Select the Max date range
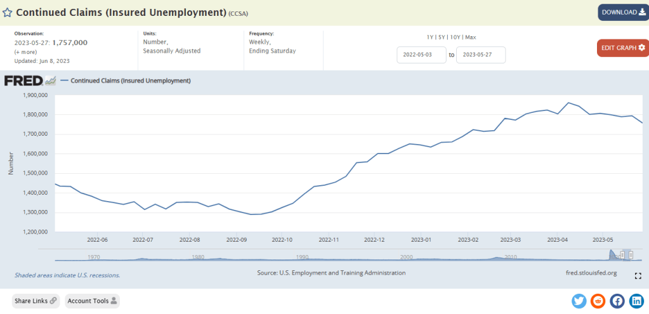This screenshot has height=314, width=649. [471, 37]
